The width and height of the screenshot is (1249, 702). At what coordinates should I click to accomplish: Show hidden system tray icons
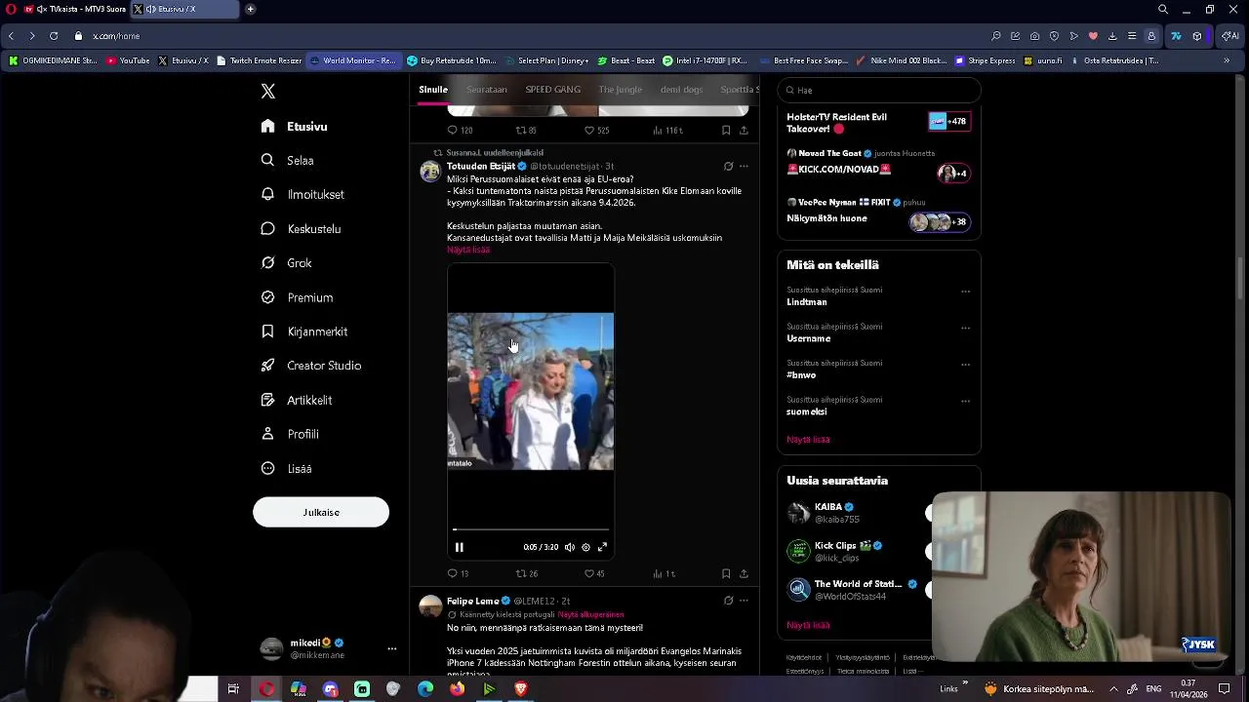1113,689
